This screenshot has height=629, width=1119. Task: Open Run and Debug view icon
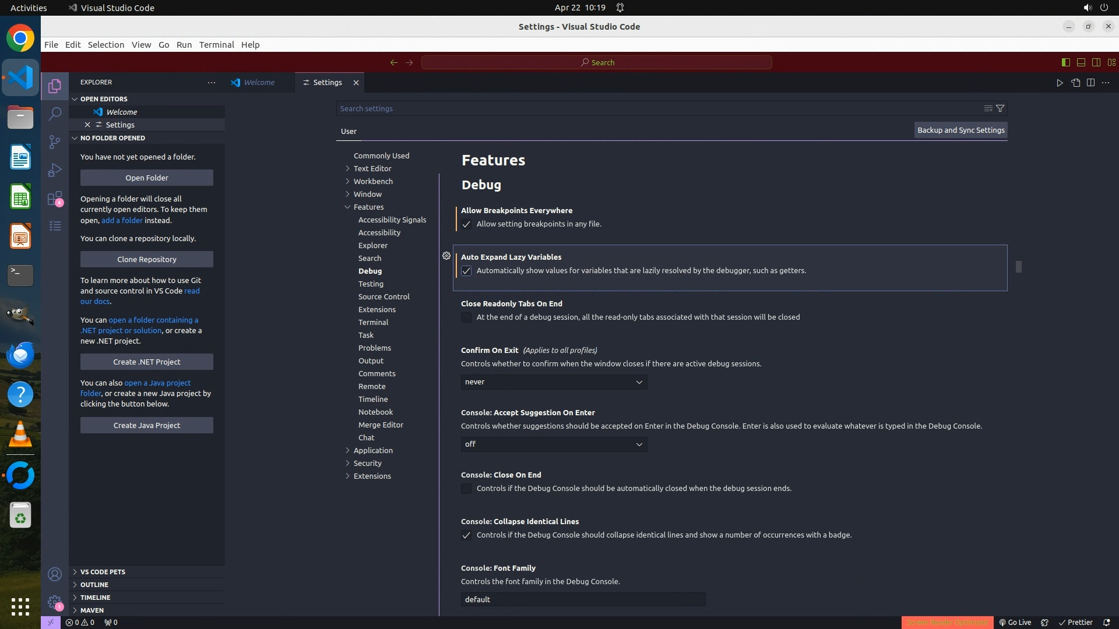(55, 170)
